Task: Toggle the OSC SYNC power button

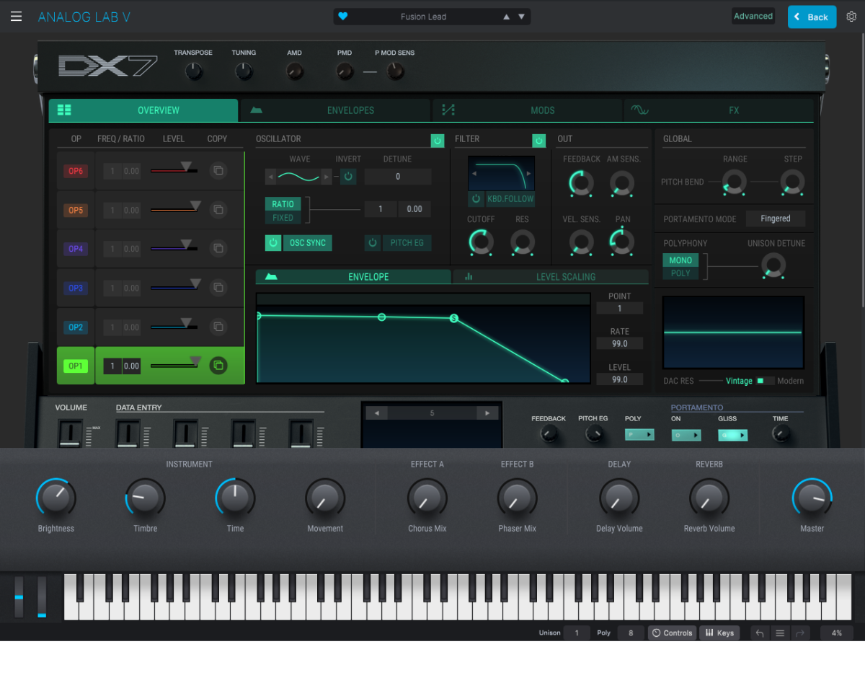Action: click(x=273, y=243)
